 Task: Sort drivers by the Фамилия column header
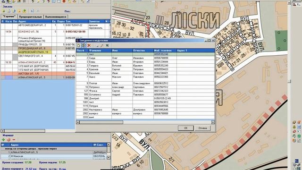point(100,51)
